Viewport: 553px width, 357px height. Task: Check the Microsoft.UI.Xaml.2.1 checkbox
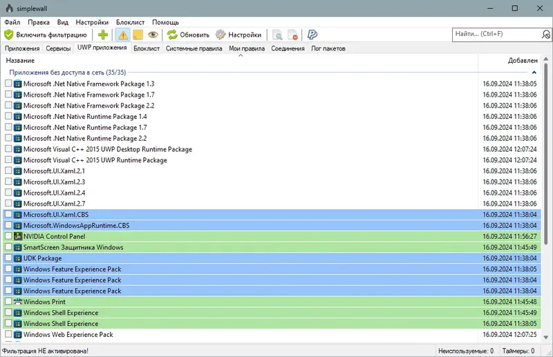(x=8, y=171)
